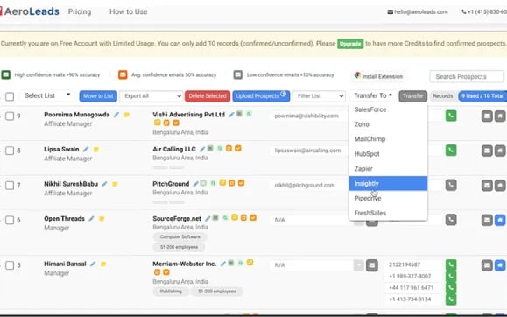Click pencil icon beside Nikhil SureshBabu
Image resolution: width=507 pixels, height=317 pixels.
pyautogui.click(x=104, y=184)
